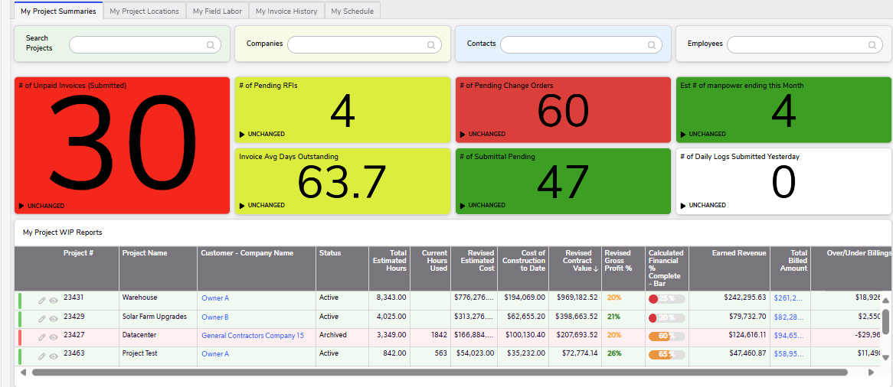This screenshot has height=387, width=893.
Task: Sort by Total Estimated Hours header
Action: tap(391, 261)
